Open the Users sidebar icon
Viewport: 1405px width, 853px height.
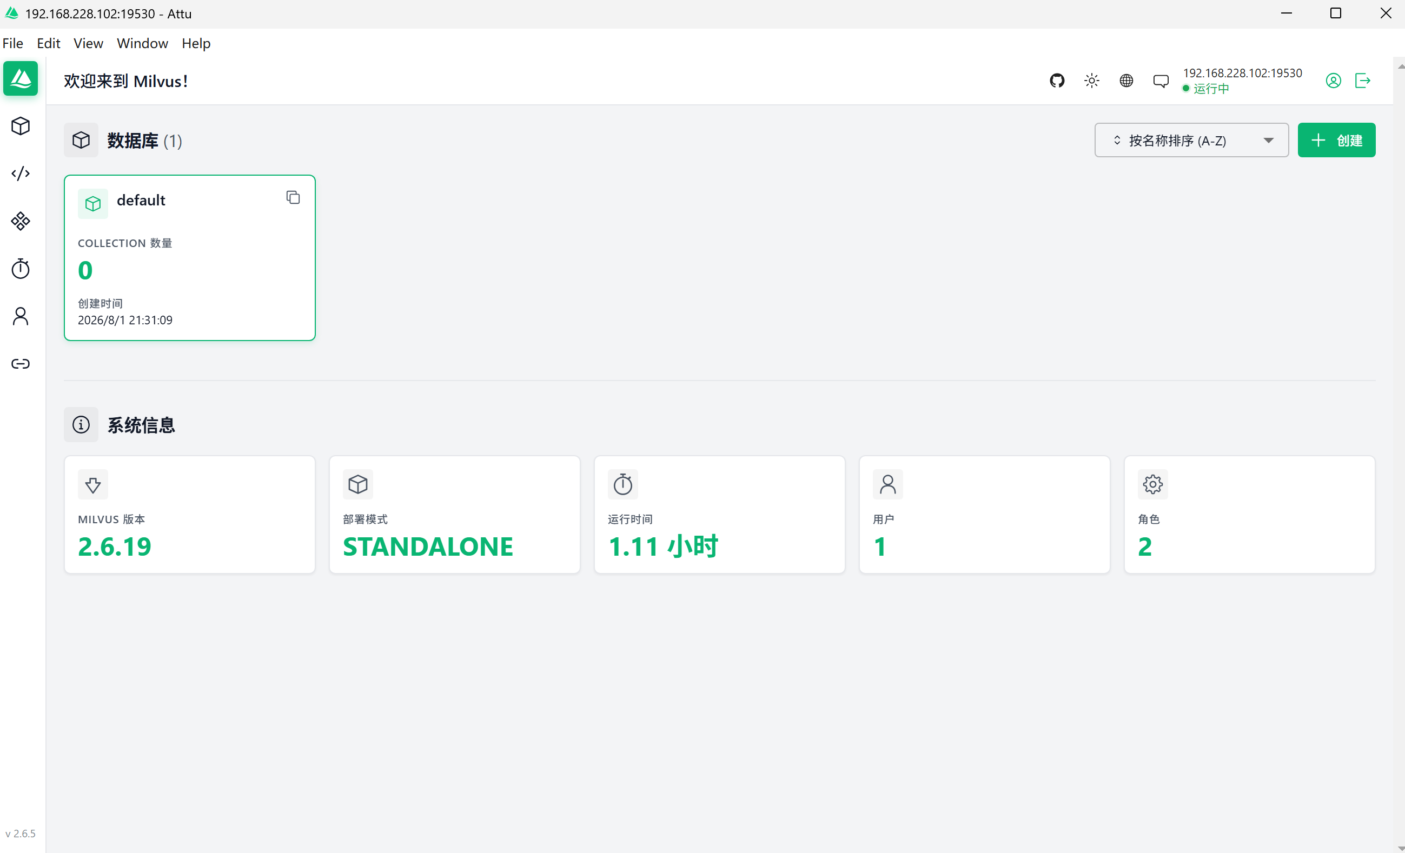21,316
